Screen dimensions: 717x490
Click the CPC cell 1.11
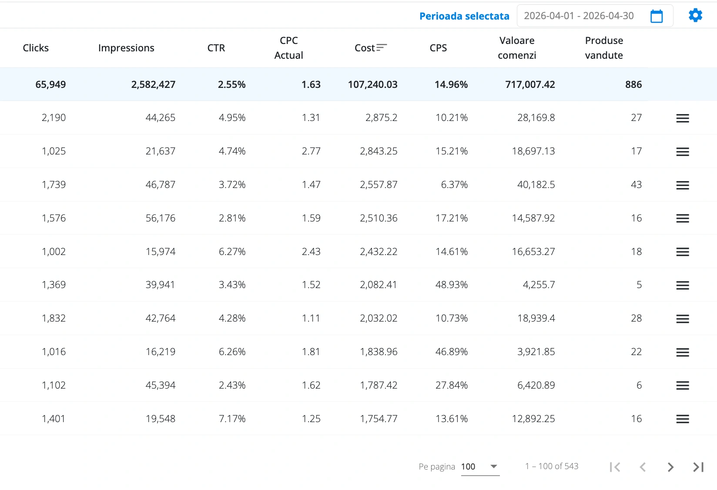(x=311, y=318)
